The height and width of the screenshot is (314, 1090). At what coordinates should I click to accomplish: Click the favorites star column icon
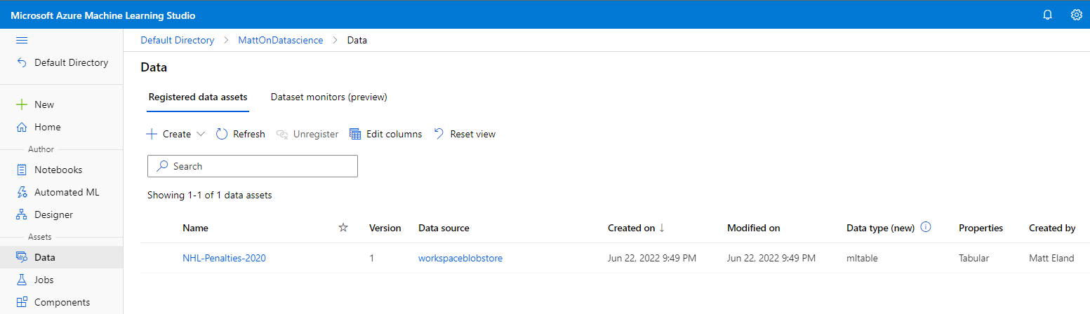pos(343,228)
